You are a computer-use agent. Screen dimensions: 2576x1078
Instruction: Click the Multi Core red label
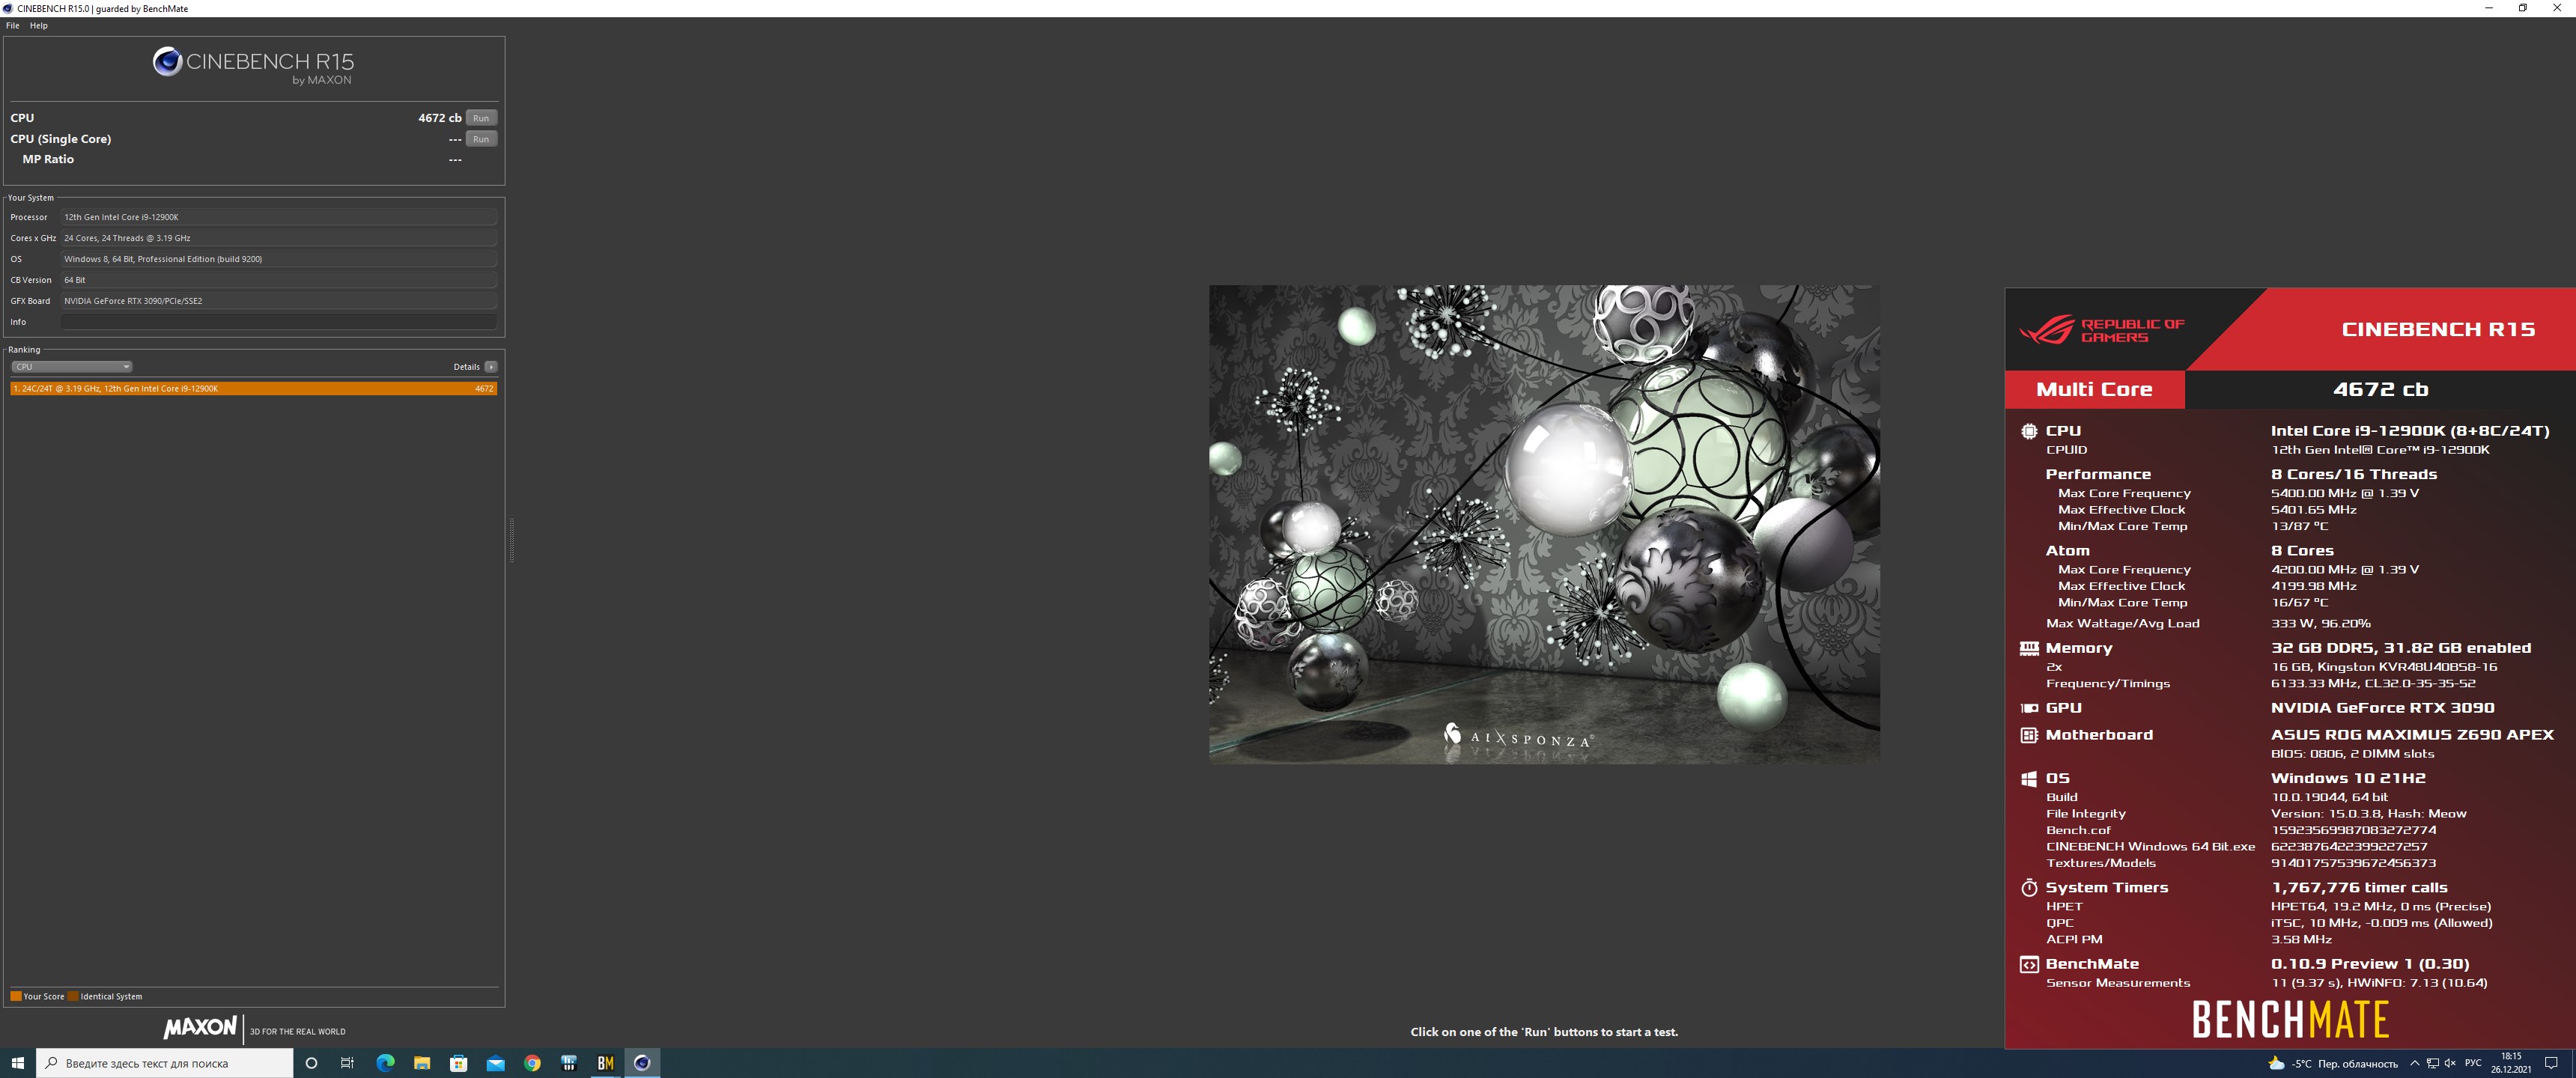pos(2094,389)
